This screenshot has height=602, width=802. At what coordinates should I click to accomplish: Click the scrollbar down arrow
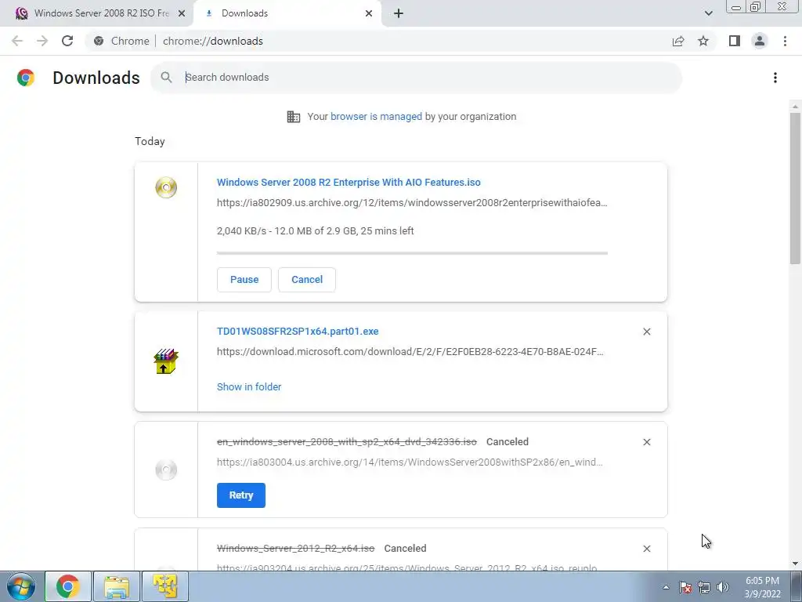pyautogui.click(x=795, y=564)
